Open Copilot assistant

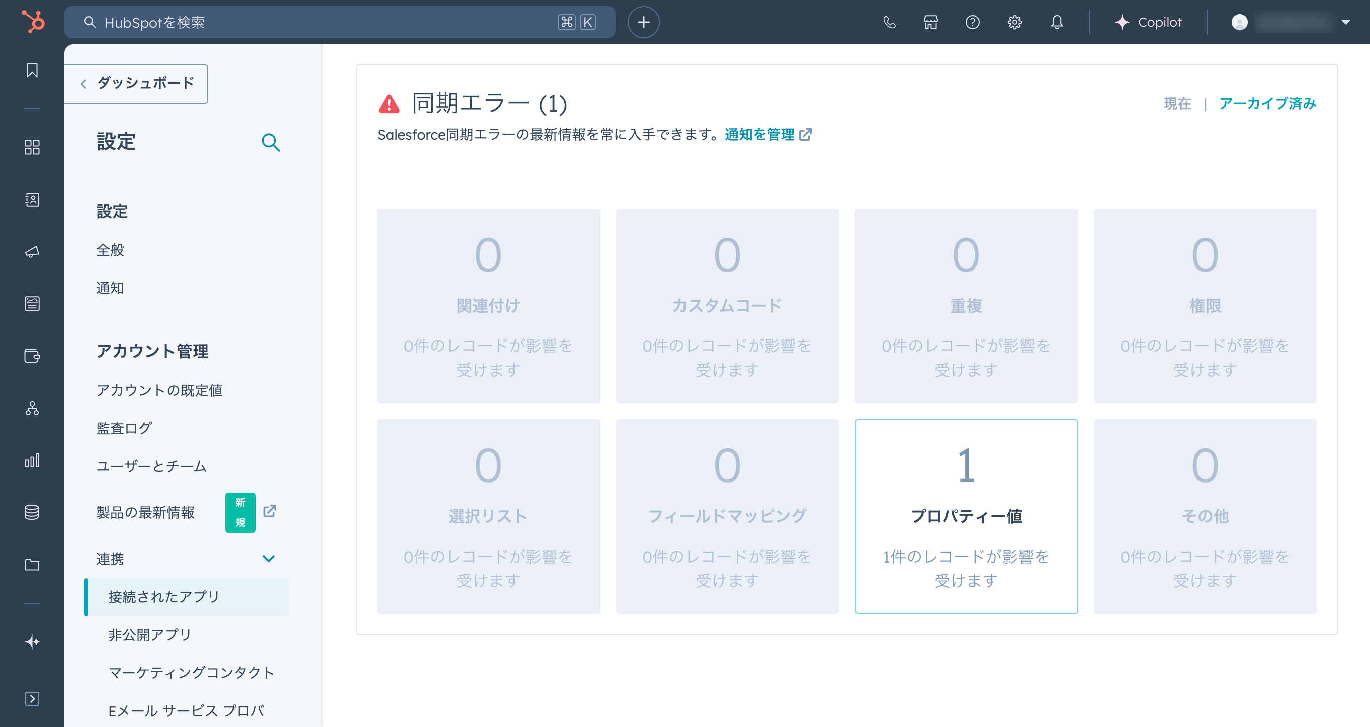[x=1148, y=22]
